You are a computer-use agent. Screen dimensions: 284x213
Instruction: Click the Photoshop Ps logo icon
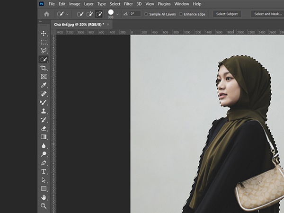[x=42, y=4]
